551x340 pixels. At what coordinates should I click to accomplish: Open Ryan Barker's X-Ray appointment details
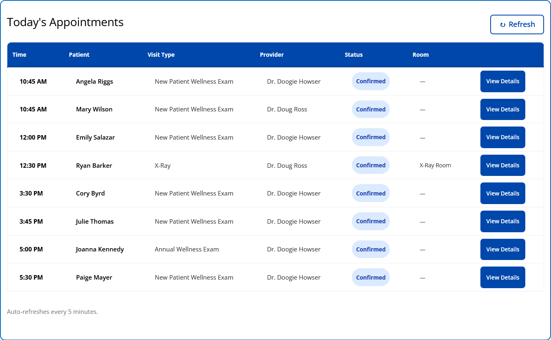click(x=502, y=165)
